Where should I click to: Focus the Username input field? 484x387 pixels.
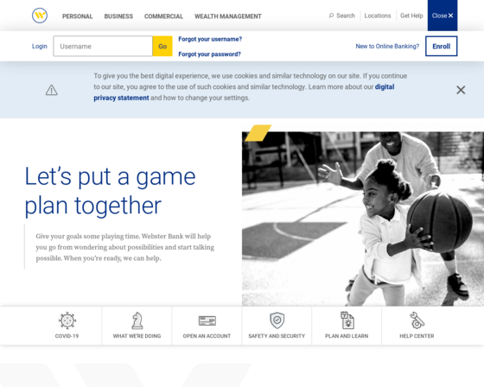(x=103, y=46)
